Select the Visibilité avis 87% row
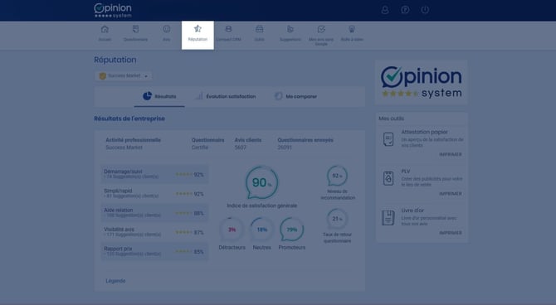Screen dimensions: 556x305 [154, 232]
